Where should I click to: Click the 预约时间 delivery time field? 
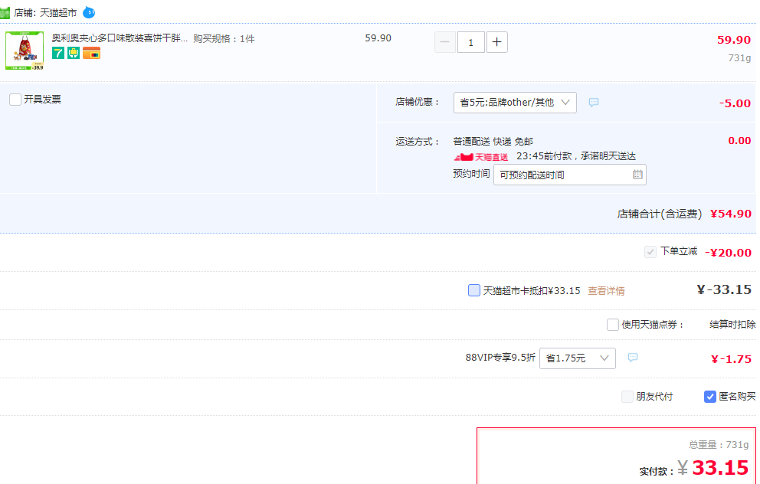click(x=569, y=175)
